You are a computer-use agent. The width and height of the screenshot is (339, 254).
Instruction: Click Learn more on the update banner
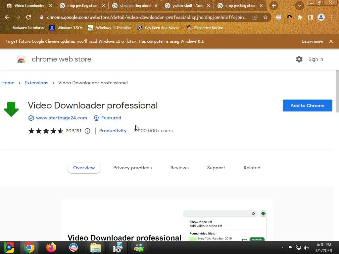313,41
